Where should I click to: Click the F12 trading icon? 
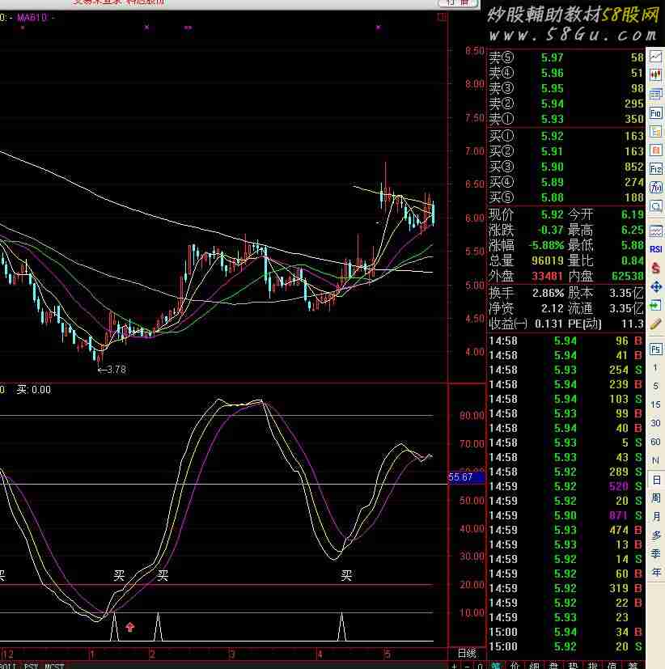tap(655, 169)
